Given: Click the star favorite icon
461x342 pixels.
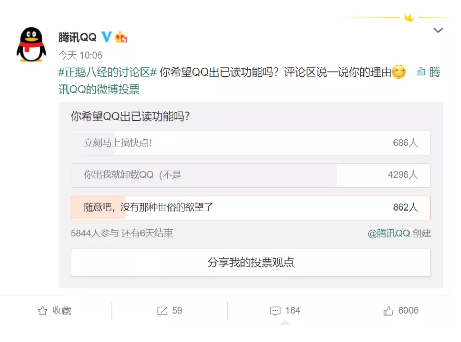Looking at the screenshot, I should [43, 311].
